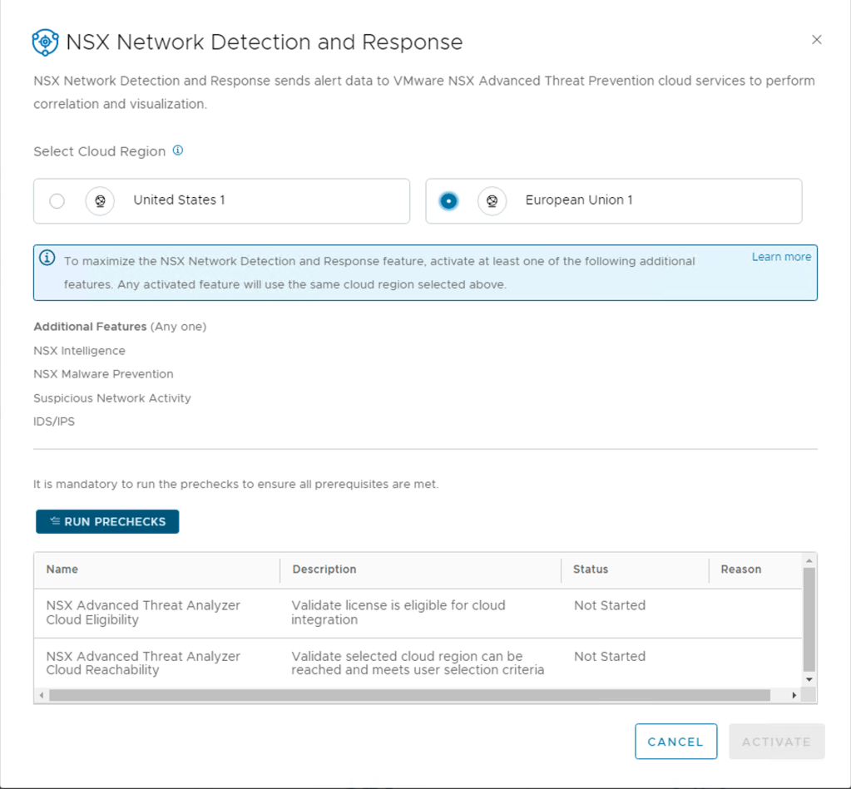Click the Name column header
This screenshot has width=851, height=789.
click(62, 570)
